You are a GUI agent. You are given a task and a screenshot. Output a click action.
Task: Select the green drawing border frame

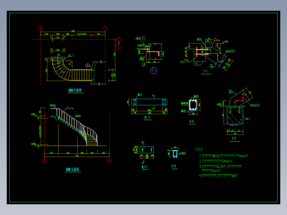[x=143, y=108]
